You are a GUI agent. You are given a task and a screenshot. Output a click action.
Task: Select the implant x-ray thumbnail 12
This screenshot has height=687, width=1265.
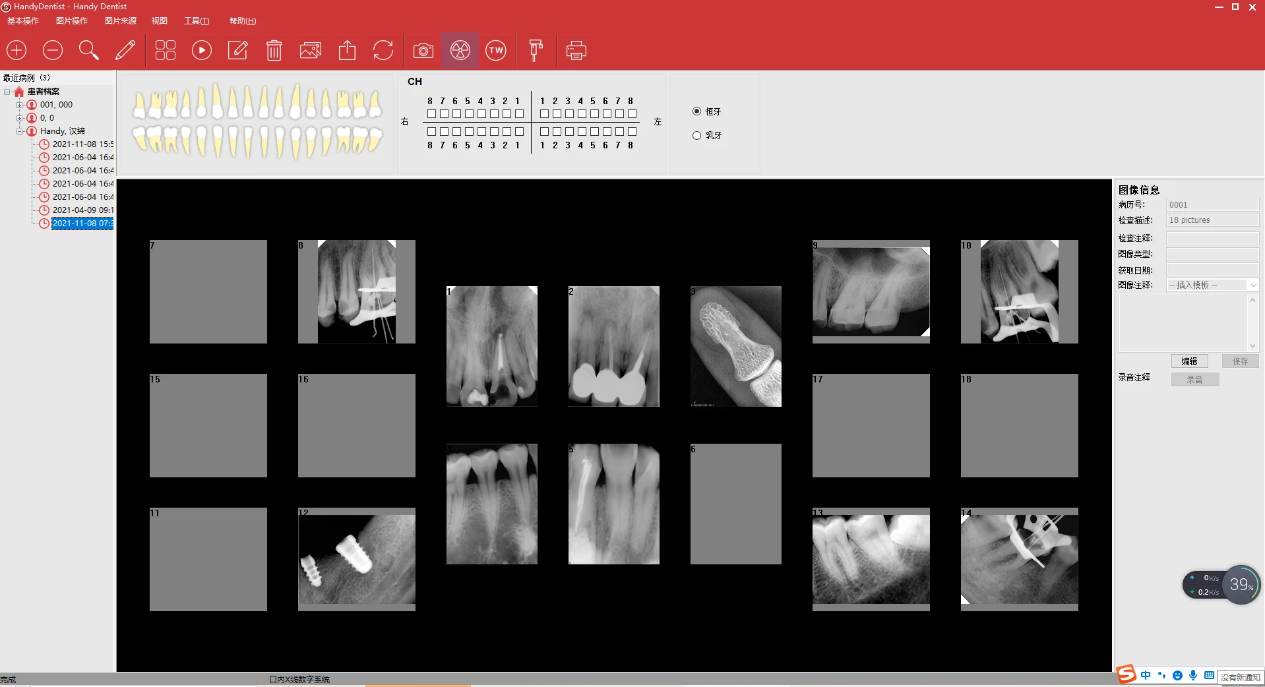click(357, 559)
